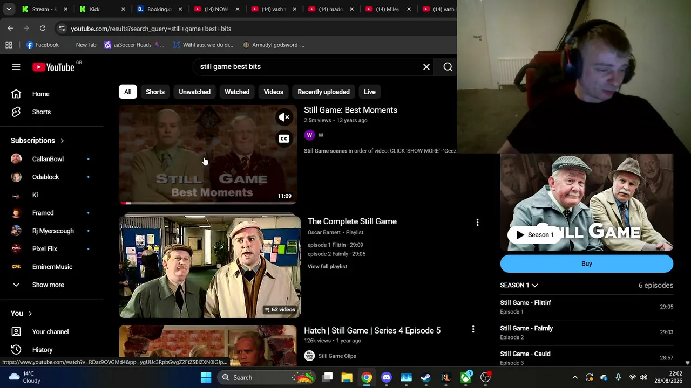Screen dimensions: 691x388
Task: Open the W channel avatar
Action: [x=309, y=135]
